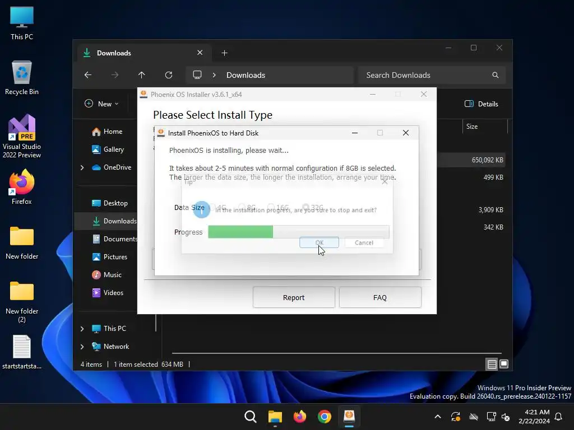The image size is (574, 430).
Task: Select the file sized 650,092 KB
Action: 472,160
